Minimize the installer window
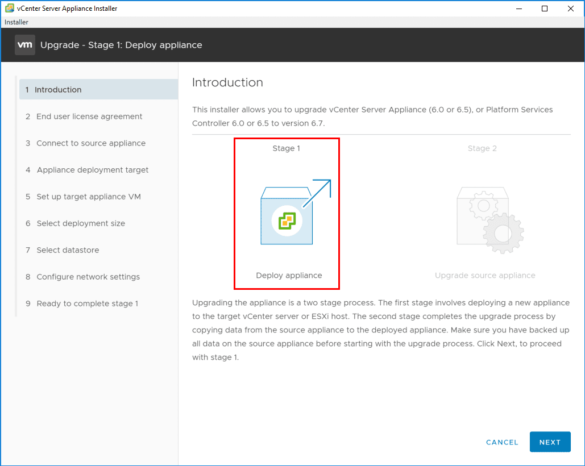This screenshot has width=585, height=466. 518,9
